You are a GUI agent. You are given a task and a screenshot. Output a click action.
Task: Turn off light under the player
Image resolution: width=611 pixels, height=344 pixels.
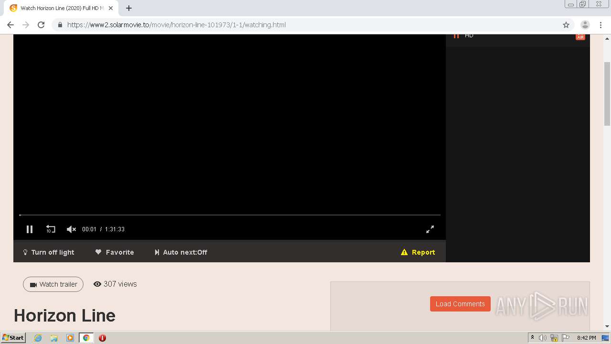[x=49, y=252]
